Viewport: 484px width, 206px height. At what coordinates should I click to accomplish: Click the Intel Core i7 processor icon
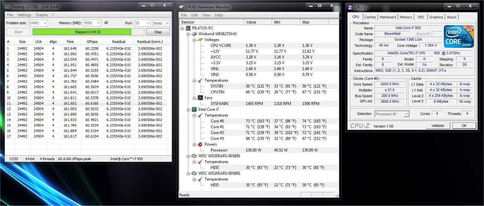point(194,109)
